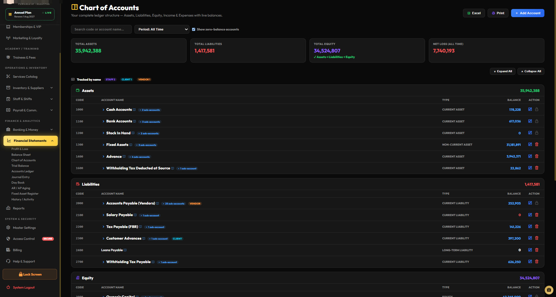
Task: Export chart of accounts to Excel
Action: tap(474, 13)
